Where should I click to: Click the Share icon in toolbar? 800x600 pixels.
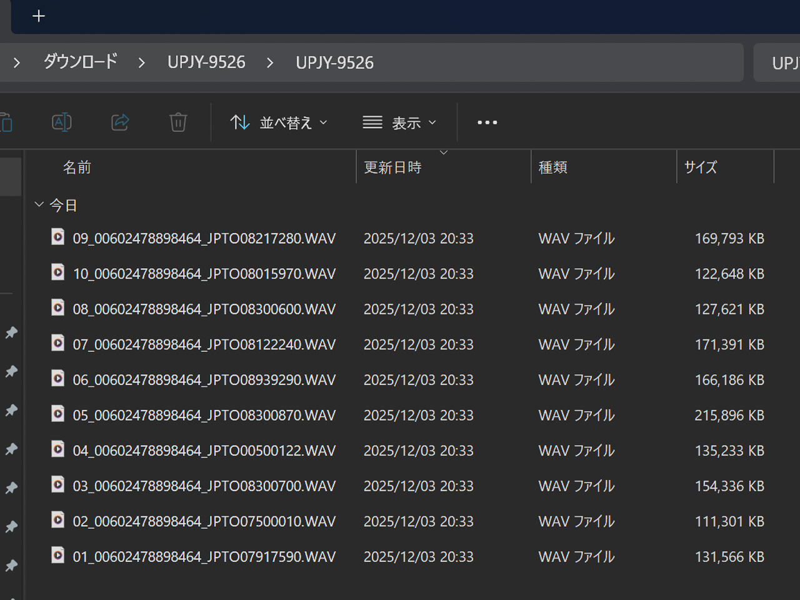[x=120, y=122]
